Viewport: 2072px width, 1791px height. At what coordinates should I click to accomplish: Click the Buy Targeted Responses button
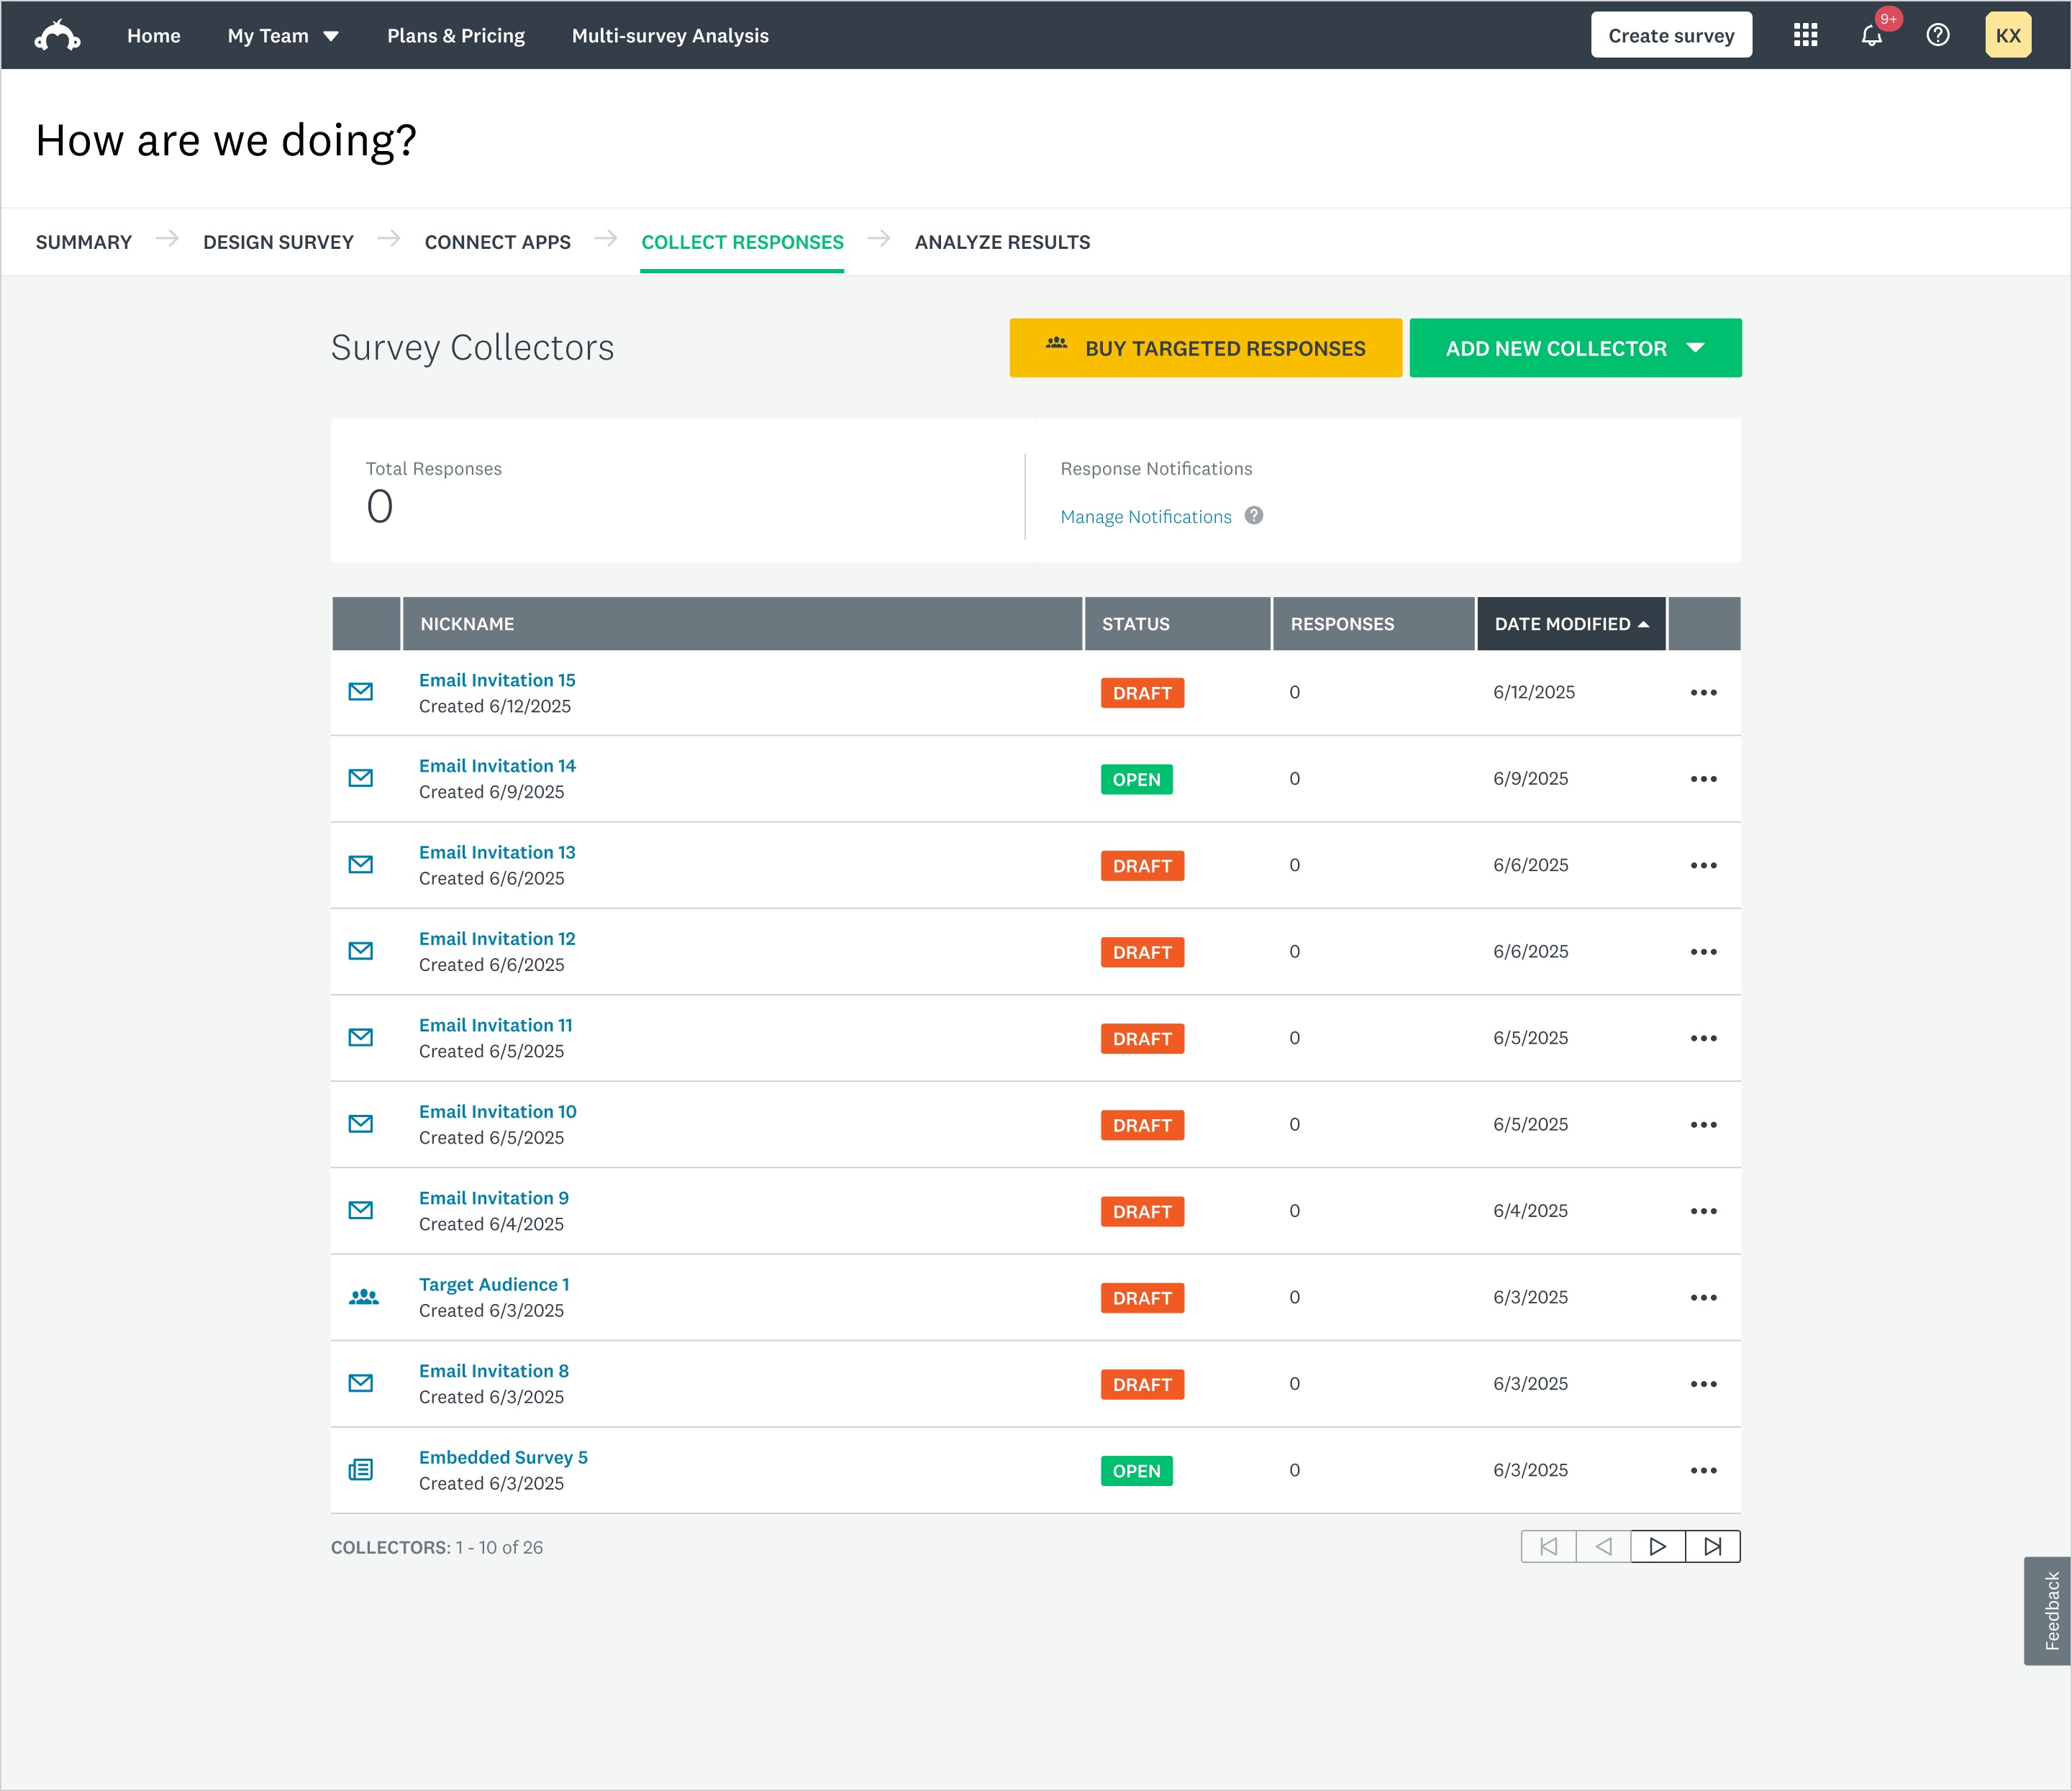pos(1205,348)
